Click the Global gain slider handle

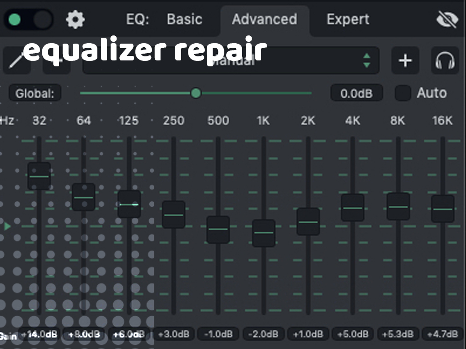pos(196,93)
